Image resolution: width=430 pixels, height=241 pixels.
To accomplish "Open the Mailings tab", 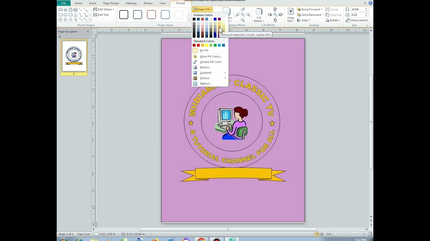I will tap(131, 3).
